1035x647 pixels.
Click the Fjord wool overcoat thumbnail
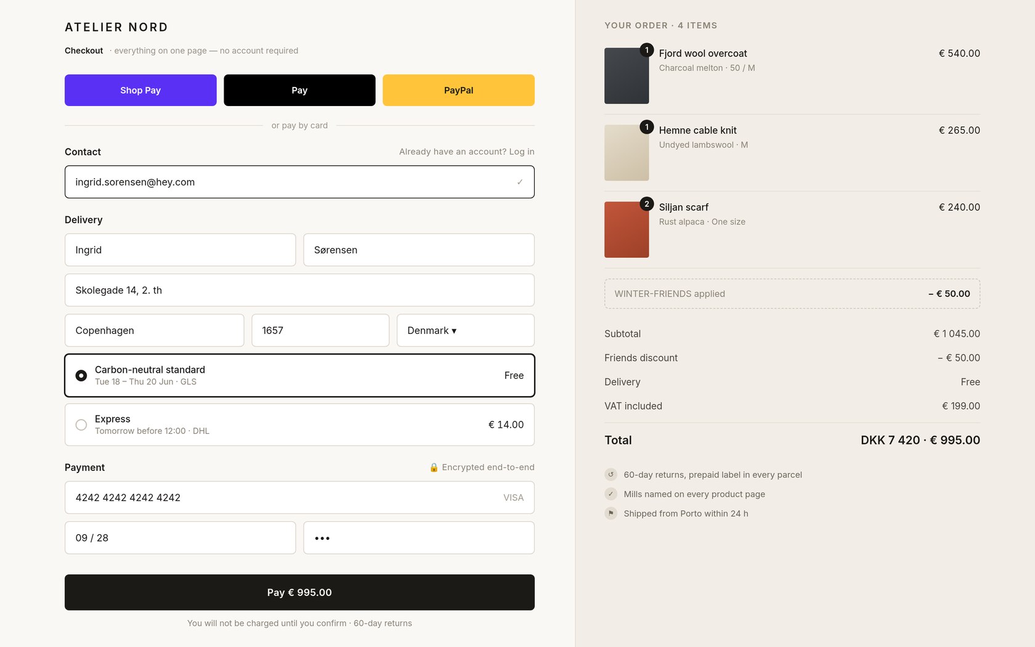pos(627,76)
